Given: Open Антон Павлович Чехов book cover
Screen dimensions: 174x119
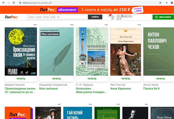Looking at the screenshot, I should click(159, 51).
